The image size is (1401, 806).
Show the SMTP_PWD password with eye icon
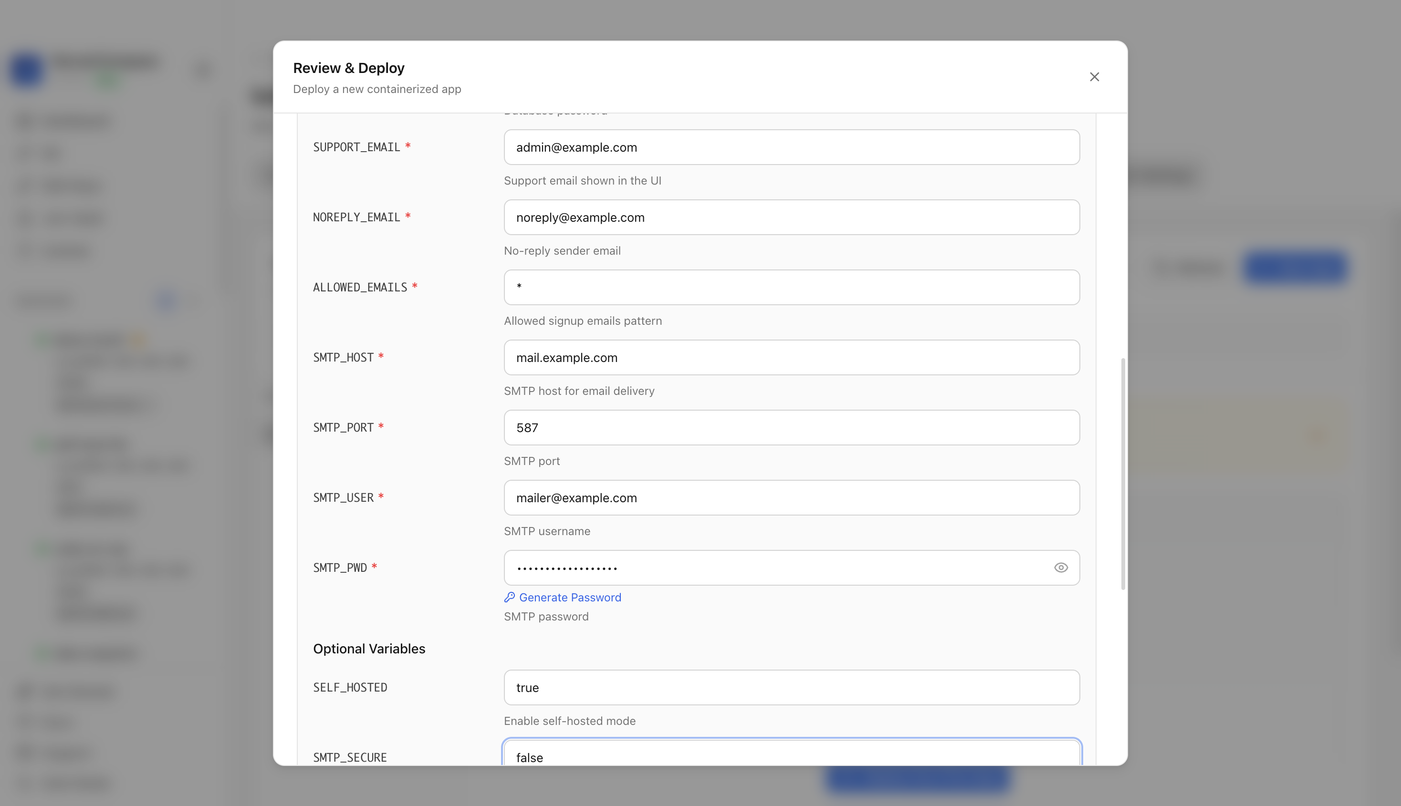[1060, 568]
